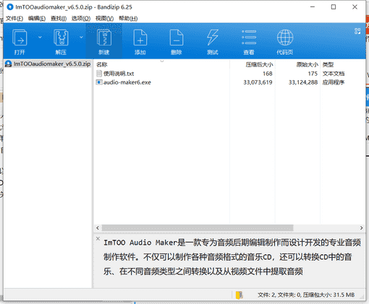
Task: Click the 文本文档 type cell
Action: tap(334, 74)
